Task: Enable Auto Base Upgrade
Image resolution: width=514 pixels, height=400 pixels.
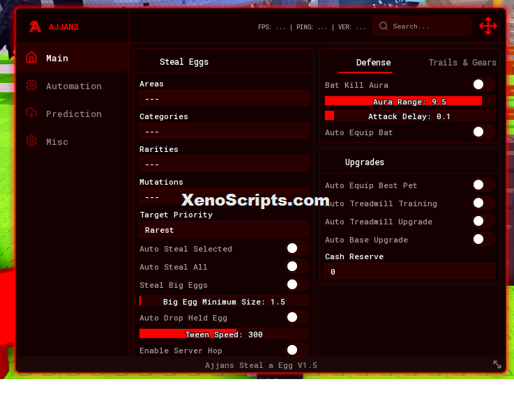Action: click(x=483, y=239)
